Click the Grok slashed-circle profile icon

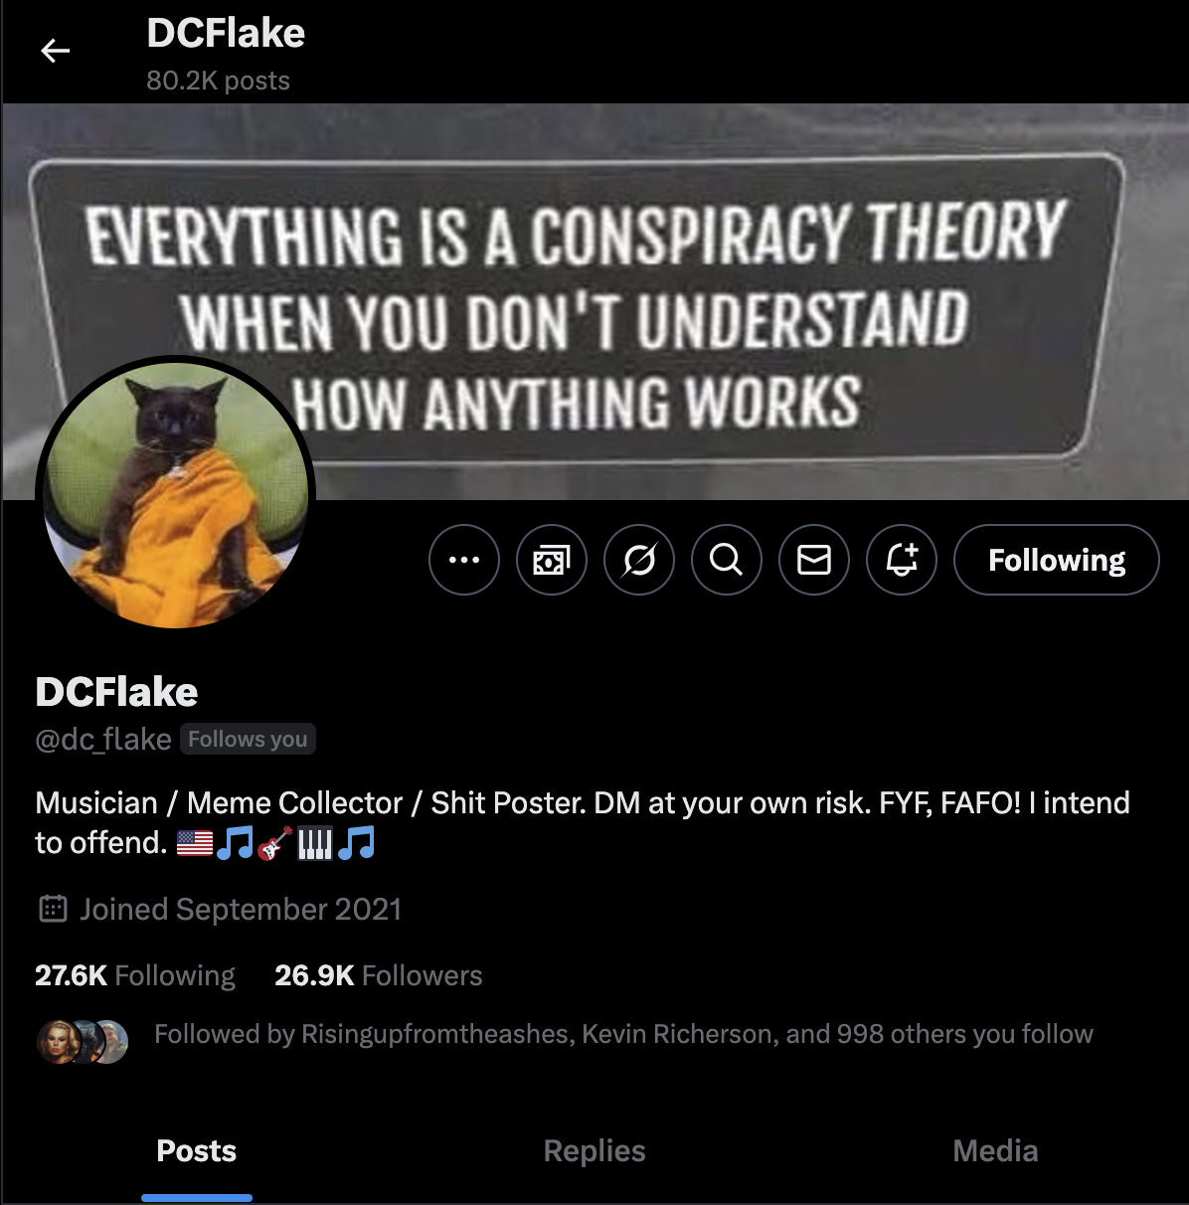639,560
